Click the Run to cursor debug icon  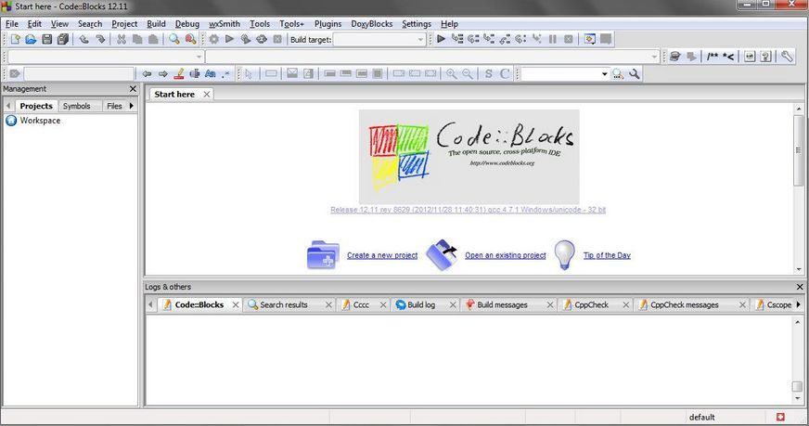click(x=457, y=39)
